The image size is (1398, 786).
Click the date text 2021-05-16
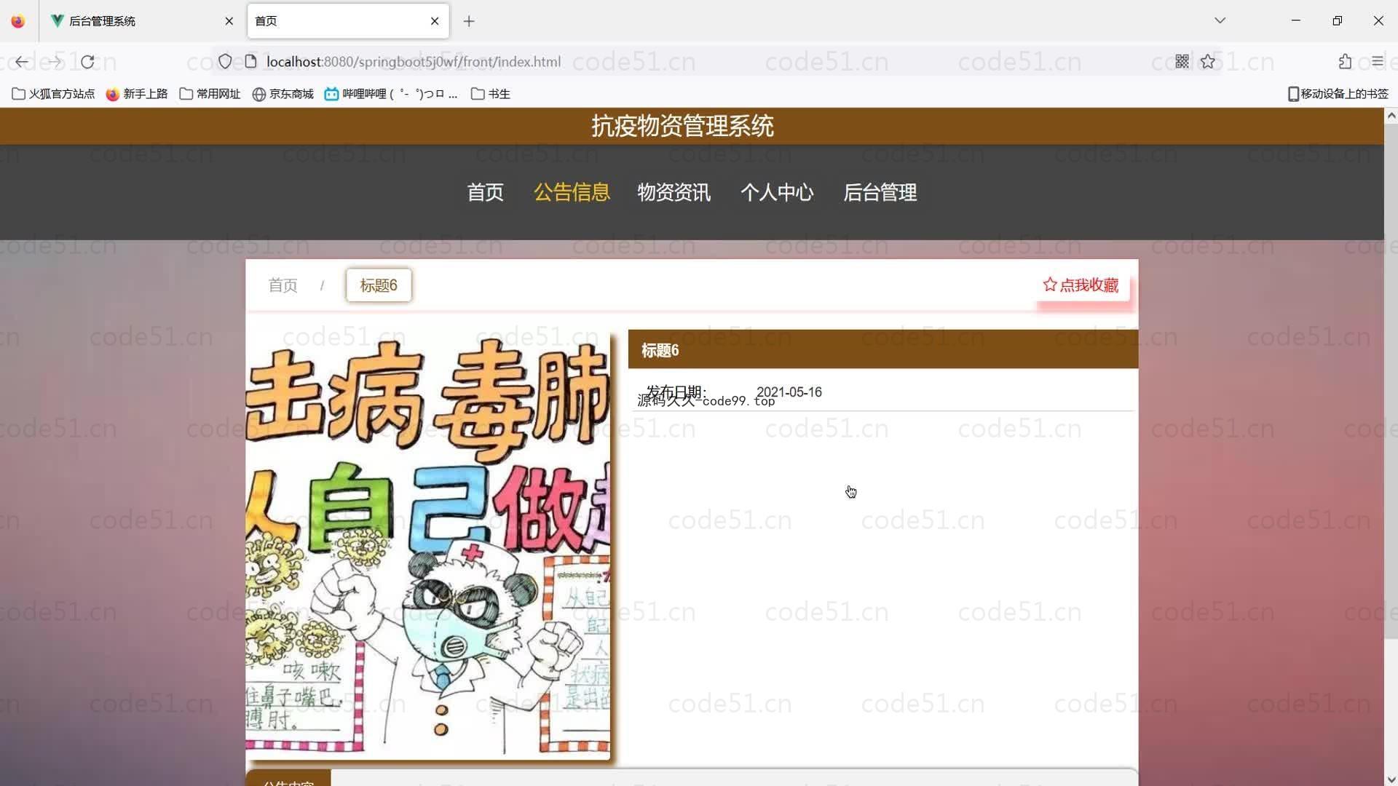tap(789, 392)
